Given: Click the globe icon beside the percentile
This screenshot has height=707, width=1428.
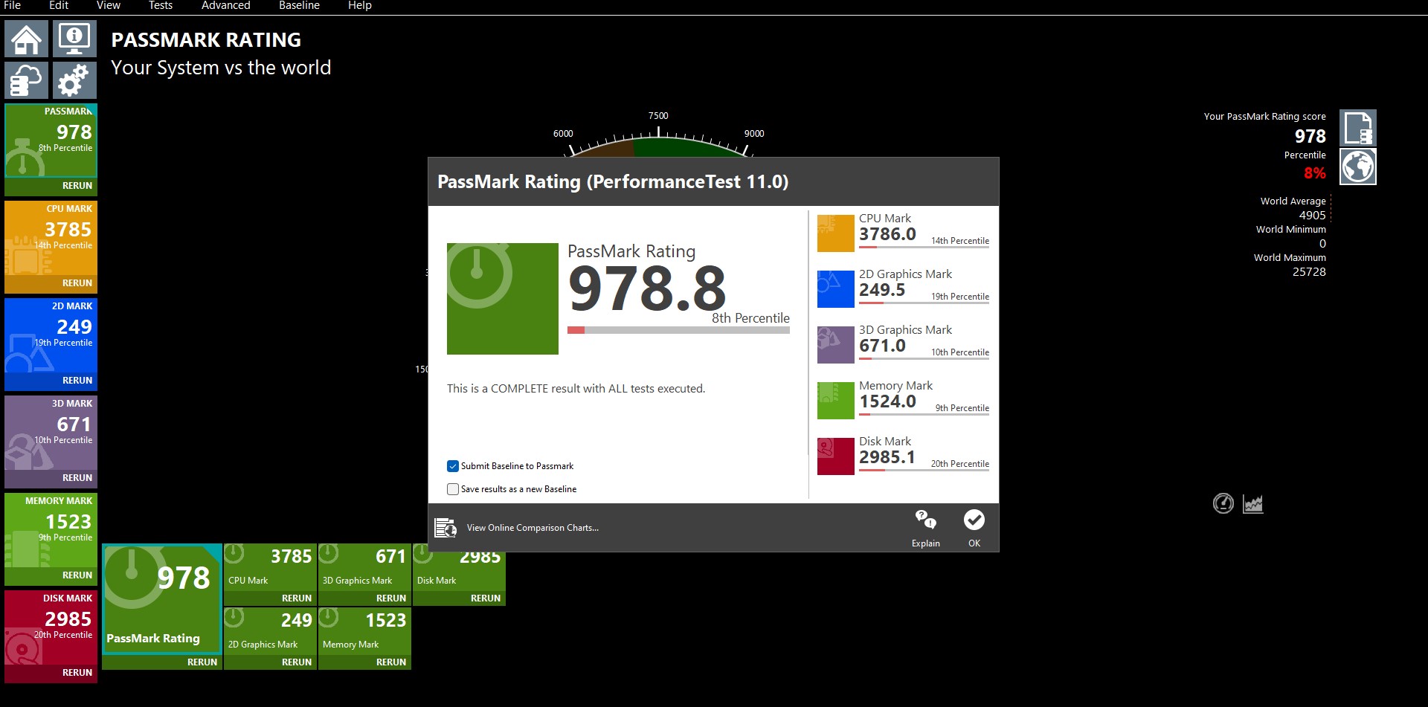Looking at the screenshot, I should pos(1358,167).
